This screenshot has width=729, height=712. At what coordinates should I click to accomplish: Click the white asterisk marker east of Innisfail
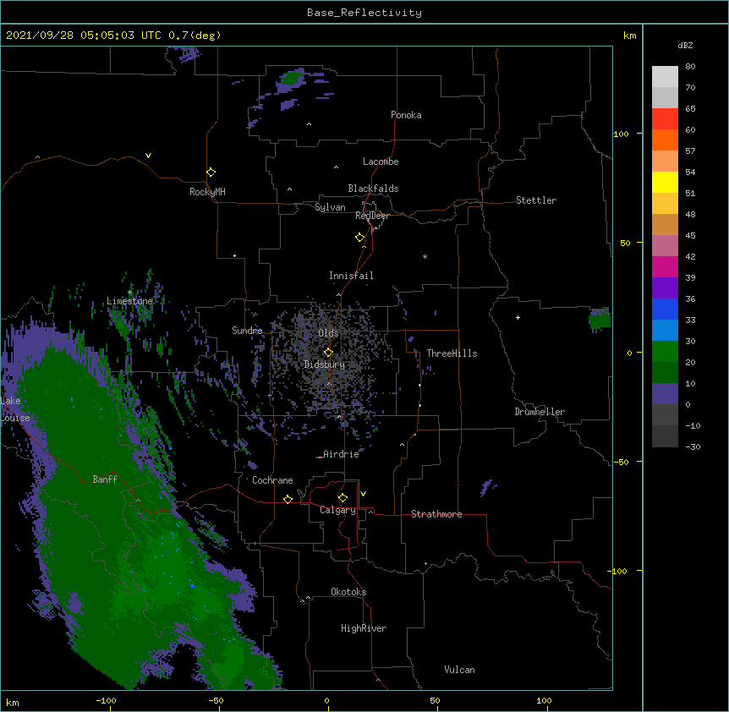[x=425, y=256]
